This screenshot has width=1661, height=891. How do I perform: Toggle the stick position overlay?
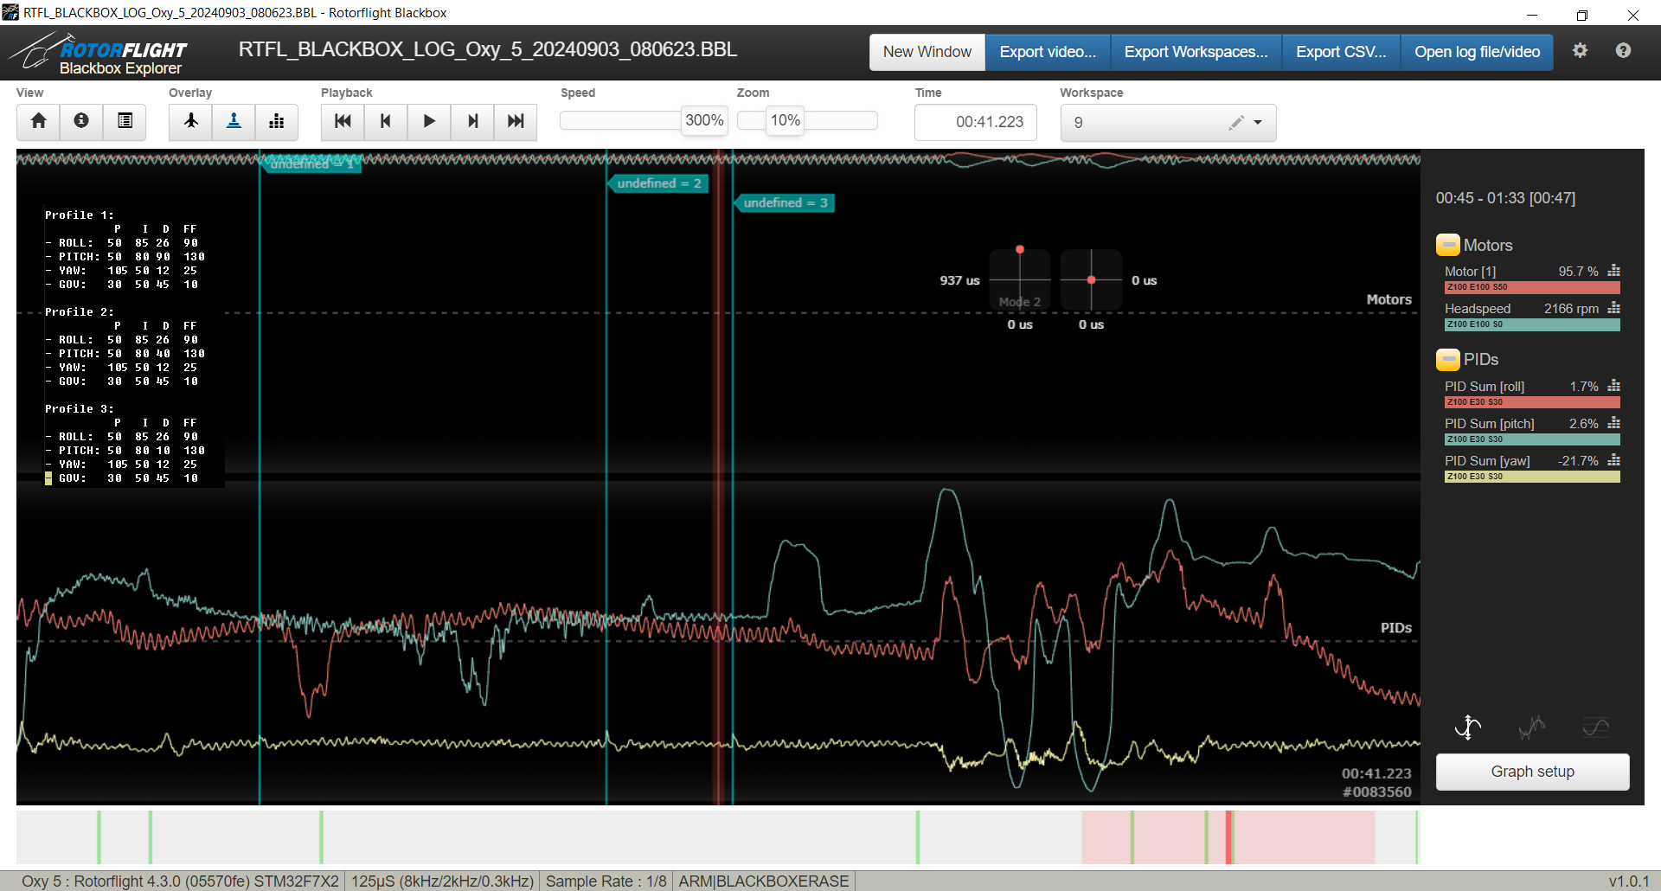click(x=234, y=121)
